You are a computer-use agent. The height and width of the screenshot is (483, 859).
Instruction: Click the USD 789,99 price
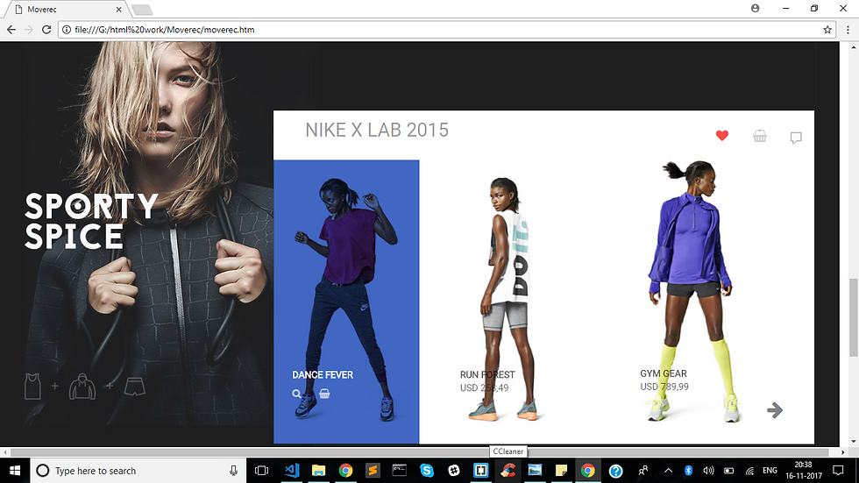(664, 387)
